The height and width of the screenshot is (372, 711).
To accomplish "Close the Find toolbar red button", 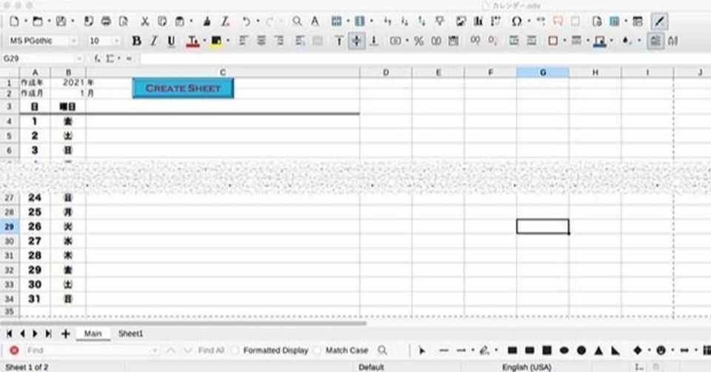I will click(x=14, y=351).
